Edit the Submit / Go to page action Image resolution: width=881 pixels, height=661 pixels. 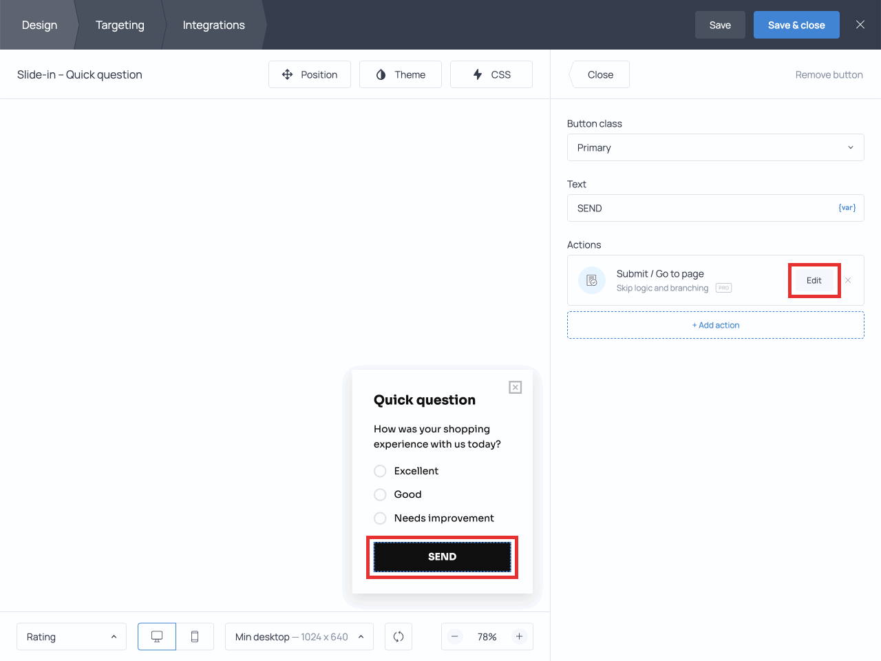(814, 280)
